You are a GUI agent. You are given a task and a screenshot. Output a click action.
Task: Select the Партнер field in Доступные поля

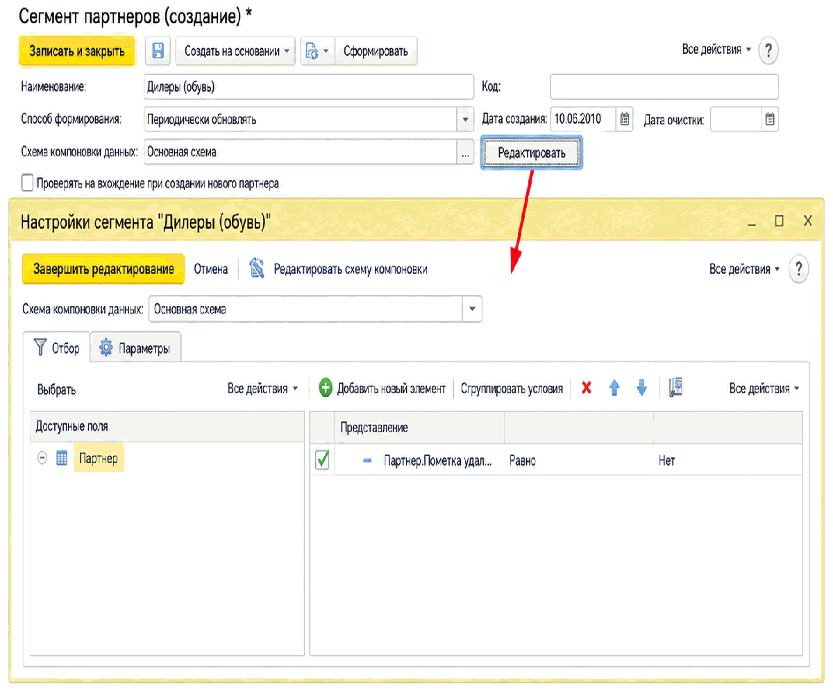point(99,458)
